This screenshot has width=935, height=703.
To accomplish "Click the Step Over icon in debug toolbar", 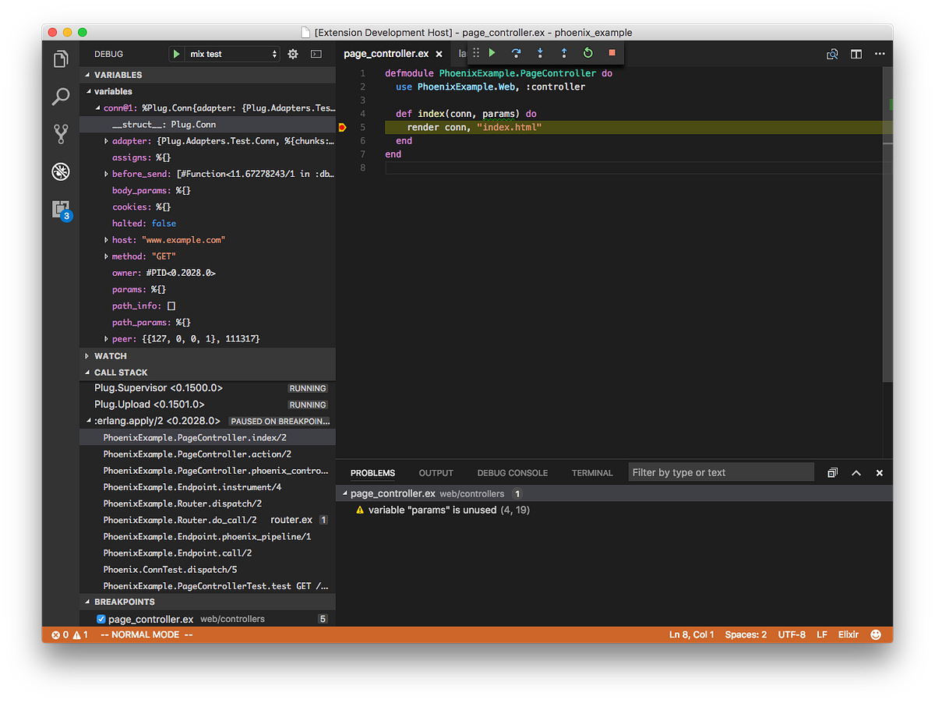I will pyautogui.click(x=516, y=53).
